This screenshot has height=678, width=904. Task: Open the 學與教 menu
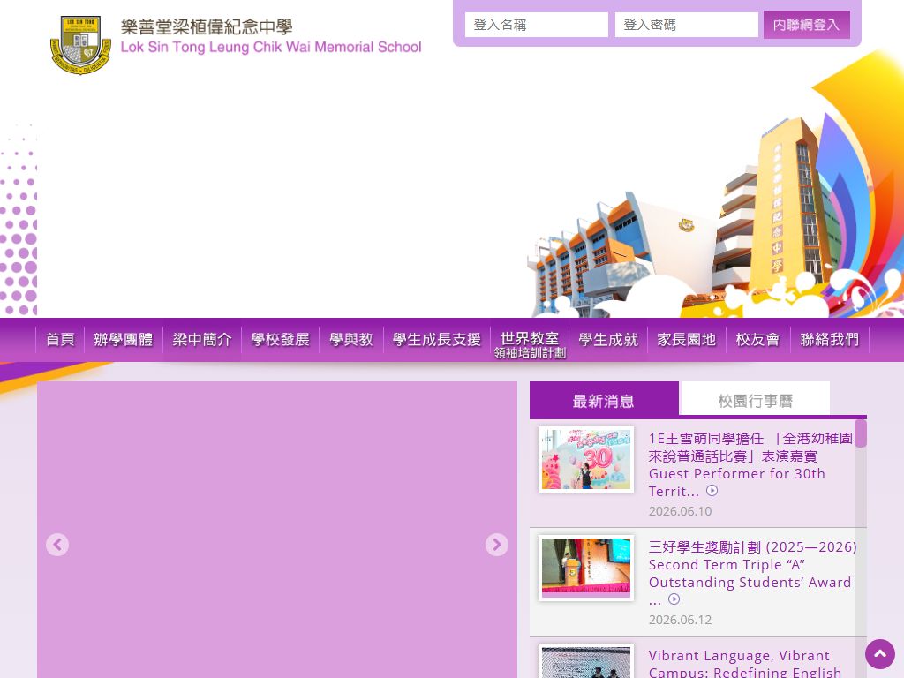click(x=351, y=340)
